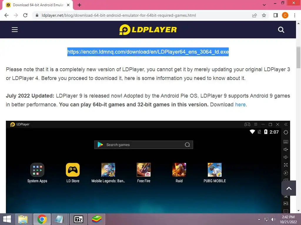Click the gamepad icon in LDPlayer title bar
The height and width of the screenshot is (225, 301).
coord(247,124)
